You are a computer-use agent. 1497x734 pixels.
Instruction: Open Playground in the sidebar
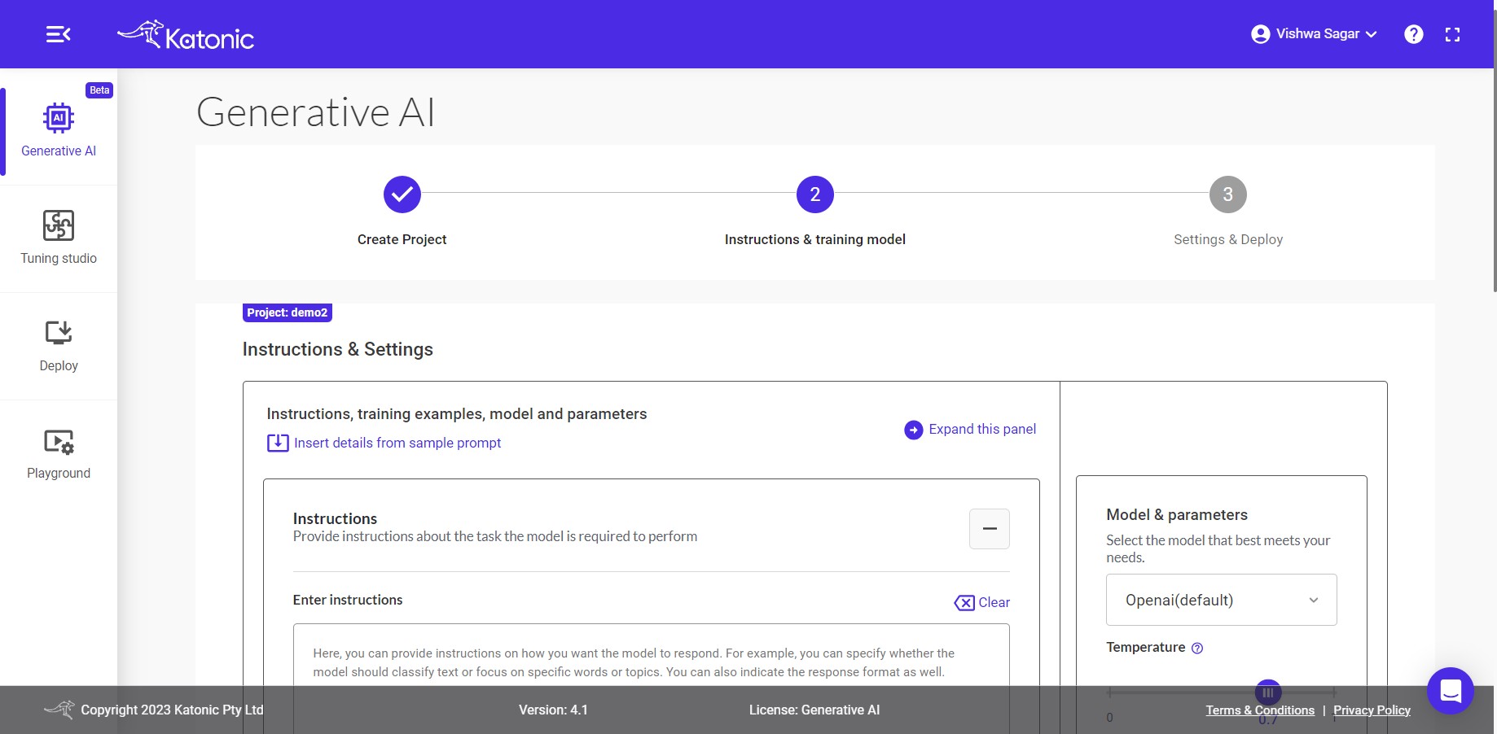point(59,453)
